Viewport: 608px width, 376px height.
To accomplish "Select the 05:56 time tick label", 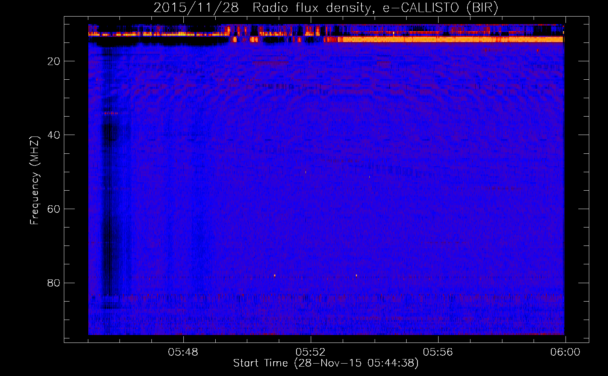I will (x=438, y=352).
